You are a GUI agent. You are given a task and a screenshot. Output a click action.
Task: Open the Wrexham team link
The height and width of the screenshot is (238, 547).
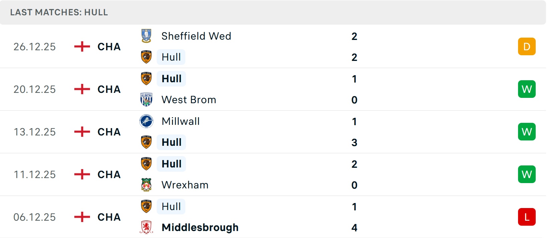point(185,185)
